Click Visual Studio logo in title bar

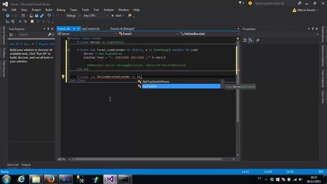5,4
